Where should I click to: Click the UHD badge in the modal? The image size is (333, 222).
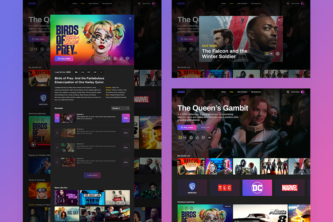[x=95, y=72]
